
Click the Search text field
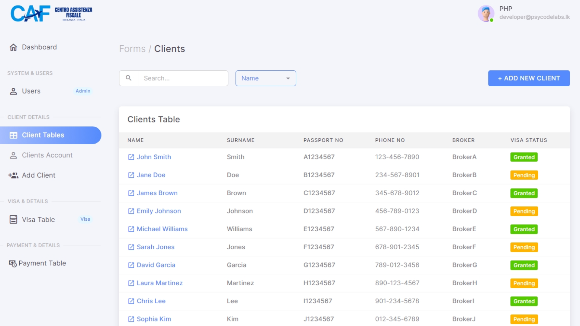point(183,78)
